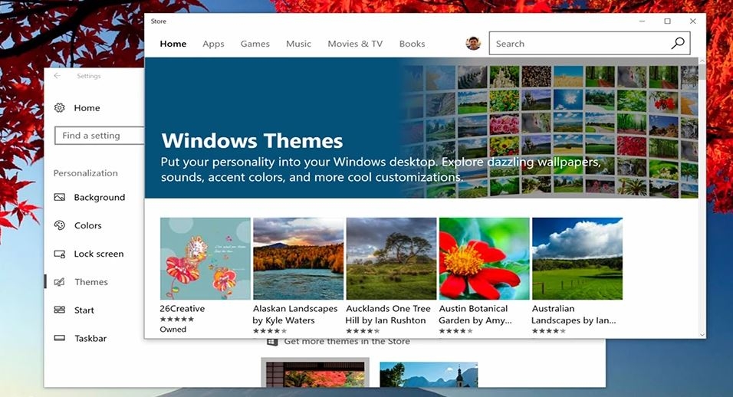
Task: Open the Apps tab in Store
Action: 213,44
